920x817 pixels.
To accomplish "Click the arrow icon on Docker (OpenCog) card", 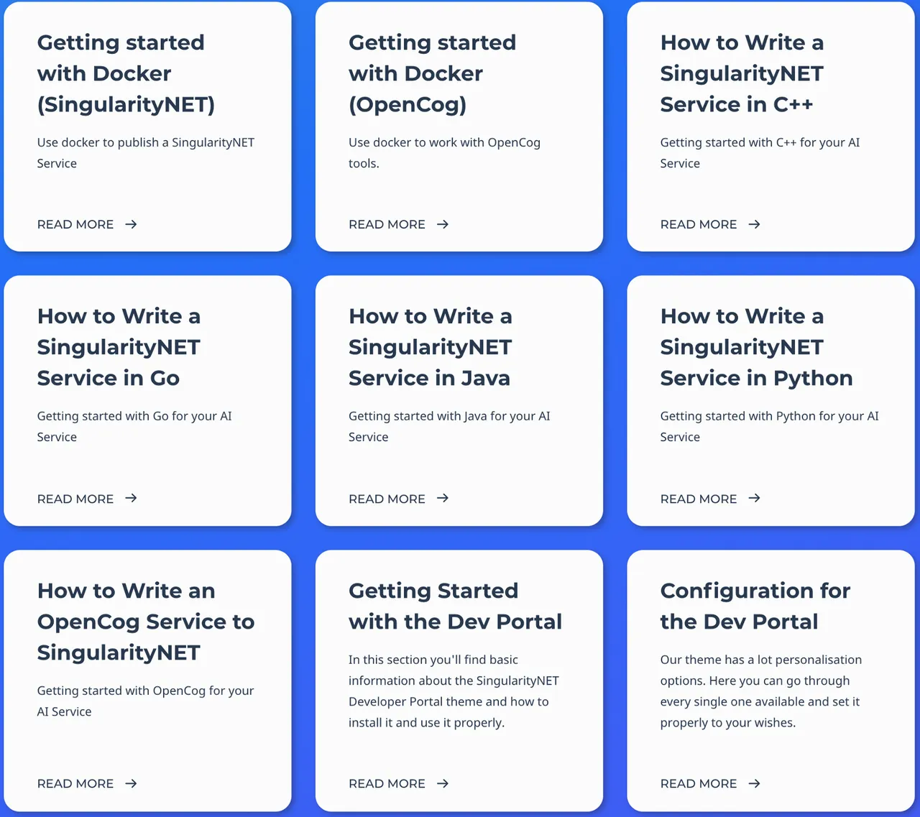I will (x=443, y=224).
